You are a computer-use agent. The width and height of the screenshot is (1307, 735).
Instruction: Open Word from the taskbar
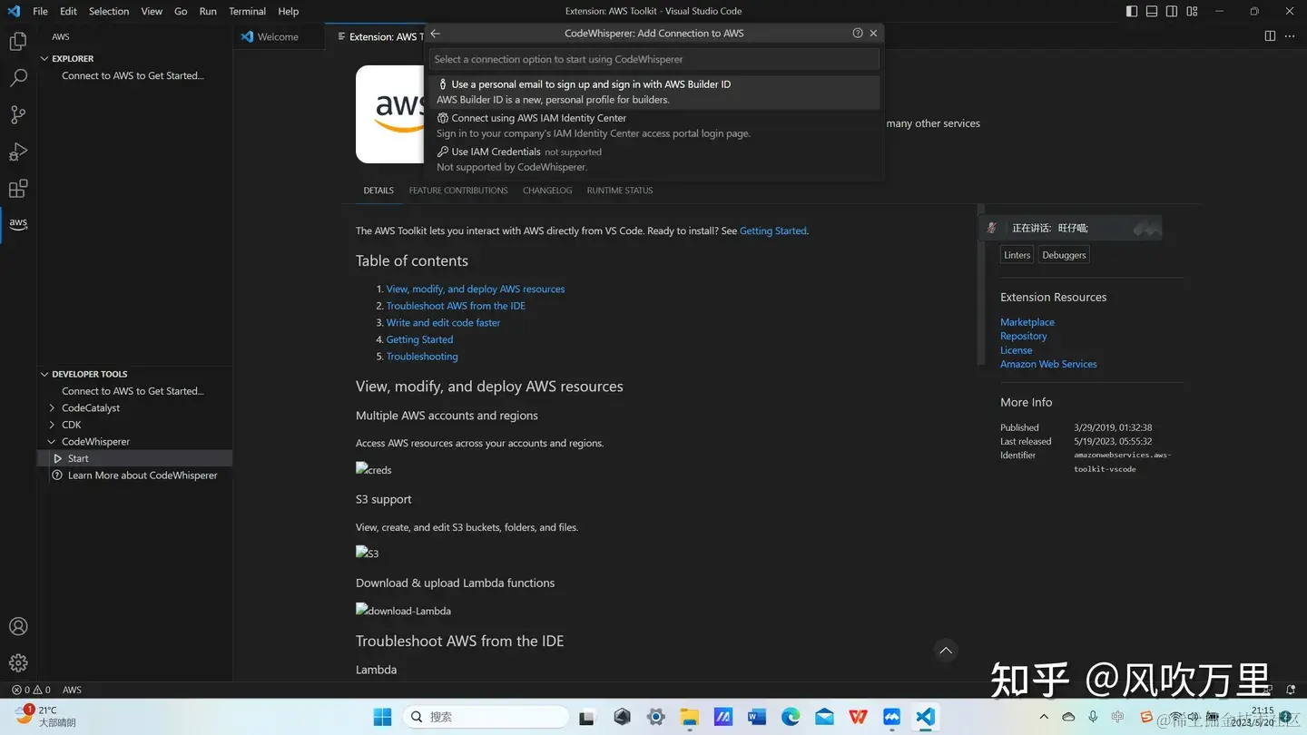click(757, 717)
